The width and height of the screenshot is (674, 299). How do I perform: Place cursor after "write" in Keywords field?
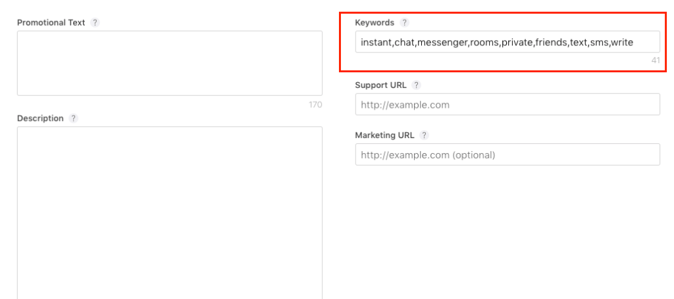pyautogui.click(x=635, y=42)
